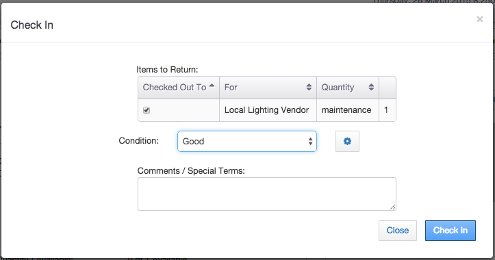The width and height of the screenshot is (495, 260).
Task: Click the empty last column header
Action: [388, 88]
